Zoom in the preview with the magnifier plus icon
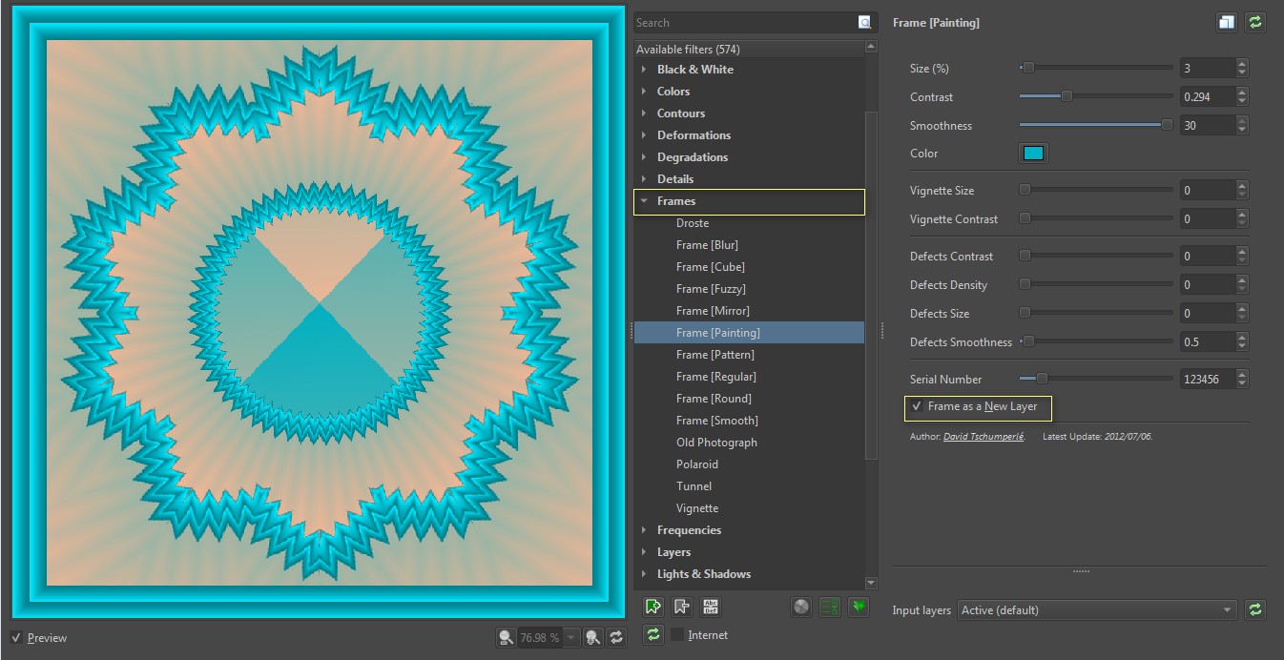This screenshot has height=660, width=1284. pos(592,637)
